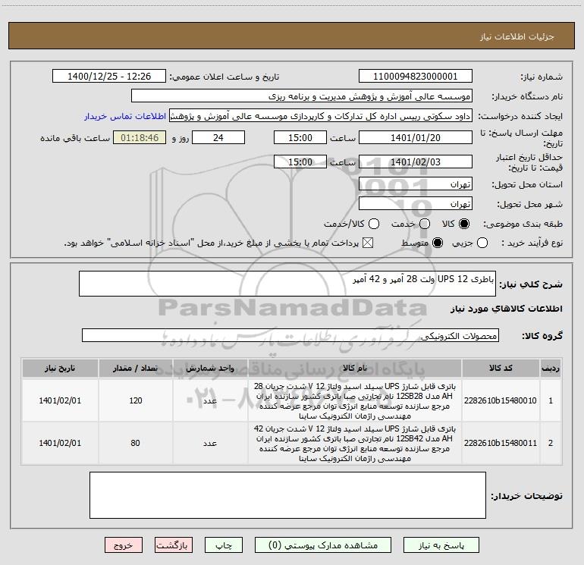584x565 pixels.
Task: Click the announcement date field 1400/12/25 - 12:26
Action: pyautogui.click(x=109, y=77)
